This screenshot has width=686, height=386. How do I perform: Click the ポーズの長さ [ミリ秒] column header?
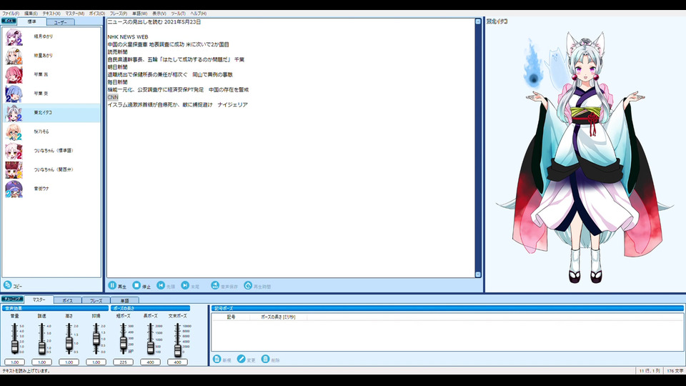click(x=278, y=317)
